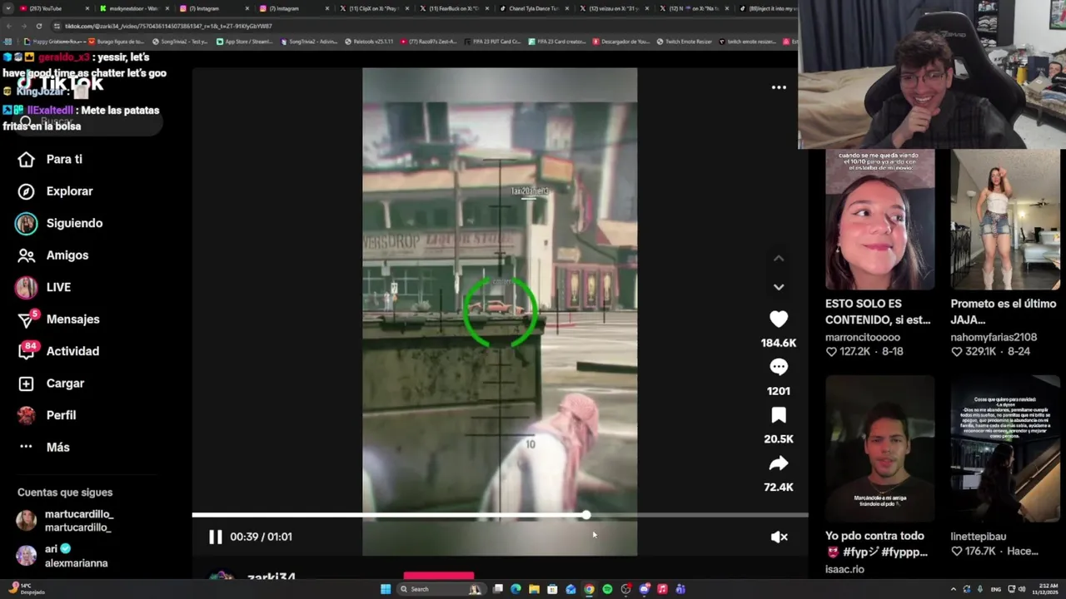Open the Windows Start menu

386,589
